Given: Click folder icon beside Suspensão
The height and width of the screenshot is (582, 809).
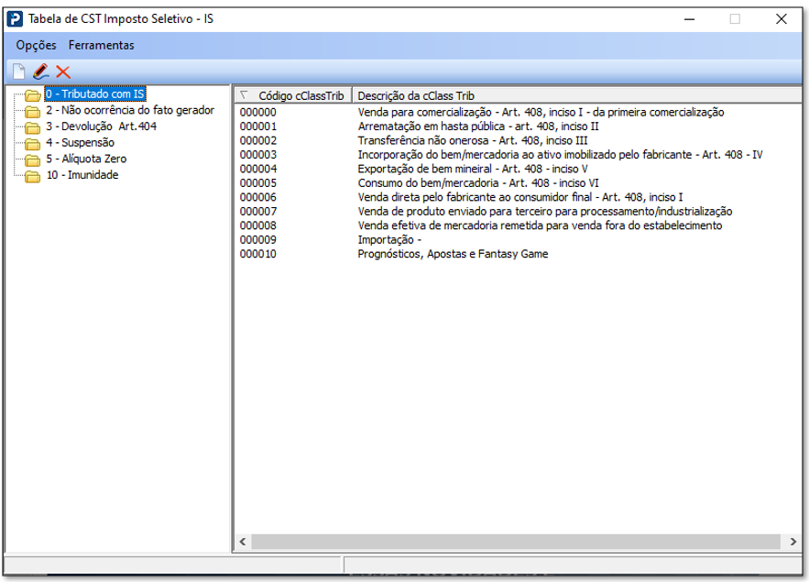Looking at the screenshot, I should coord(33,144).
